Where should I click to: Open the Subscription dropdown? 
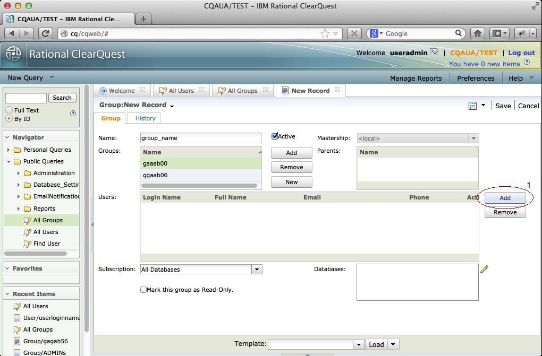257,270
